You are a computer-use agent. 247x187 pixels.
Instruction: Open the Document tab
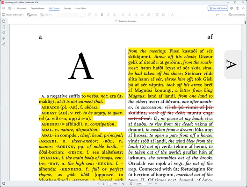[x=22, y=8]
